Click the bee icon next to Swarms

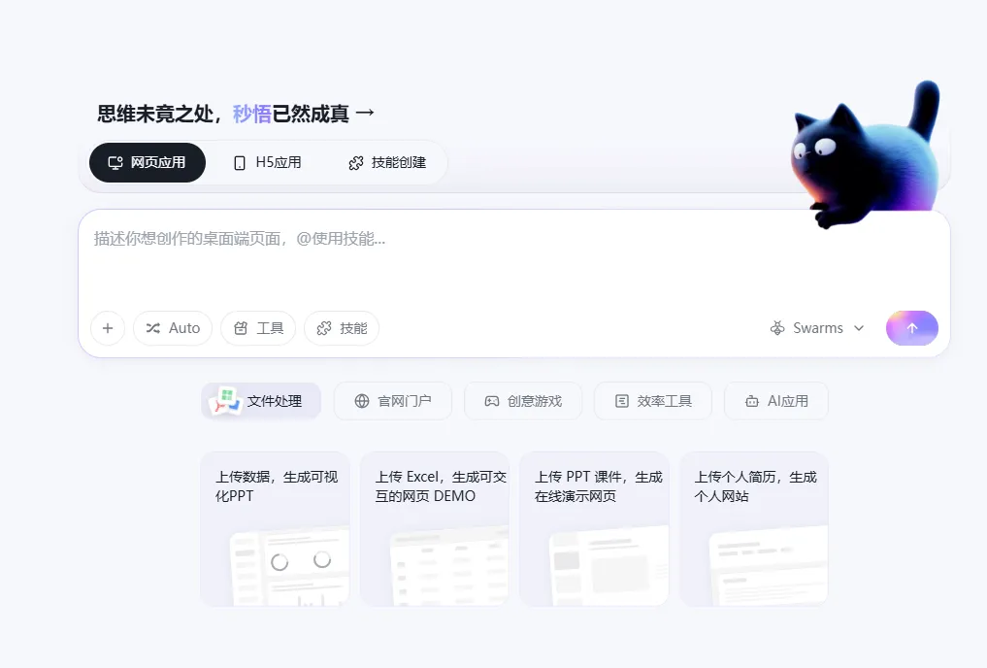pos(777,328)
